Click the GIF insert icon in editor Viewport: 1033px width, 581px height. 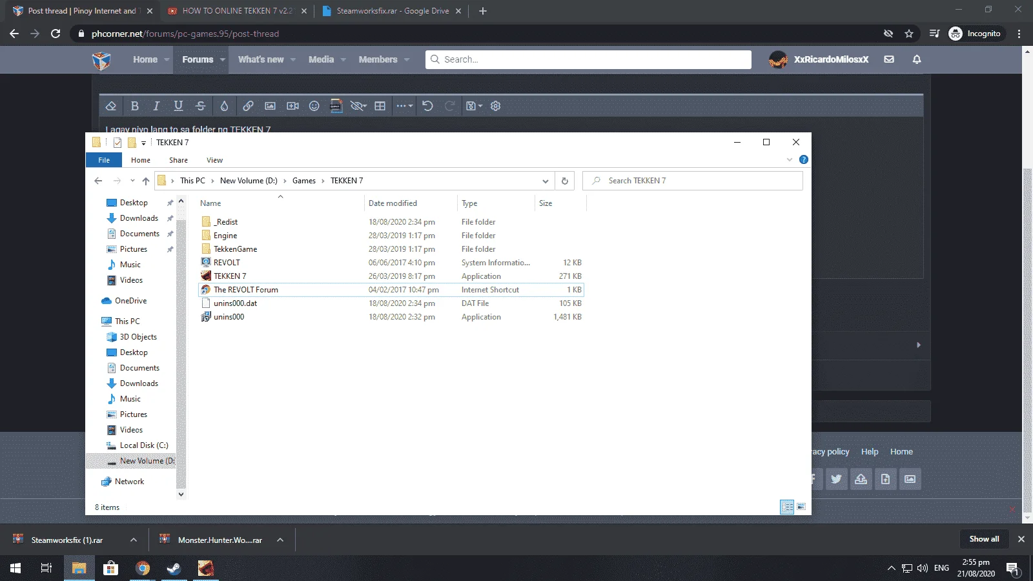pyautogui.click(x=336, y=106)
